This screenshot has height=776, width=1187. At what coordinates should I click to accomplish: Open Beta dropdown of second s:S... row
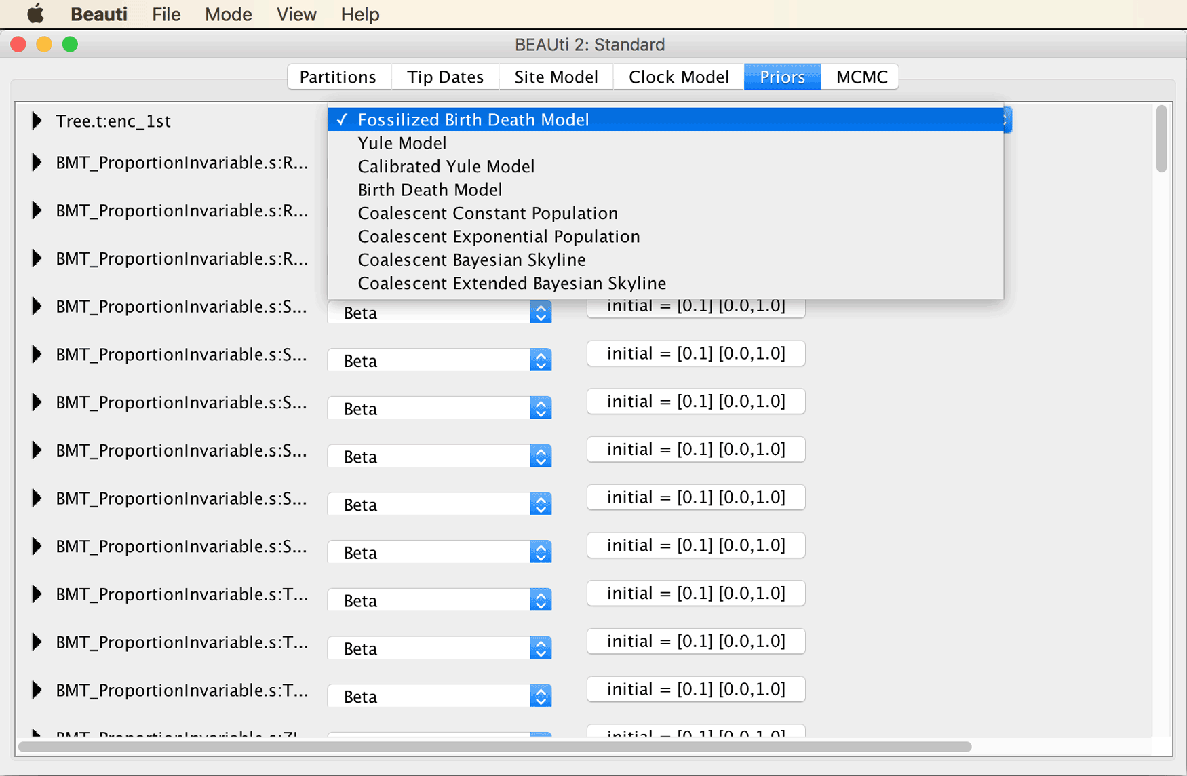pyautogui.click(x=440, y=360)
